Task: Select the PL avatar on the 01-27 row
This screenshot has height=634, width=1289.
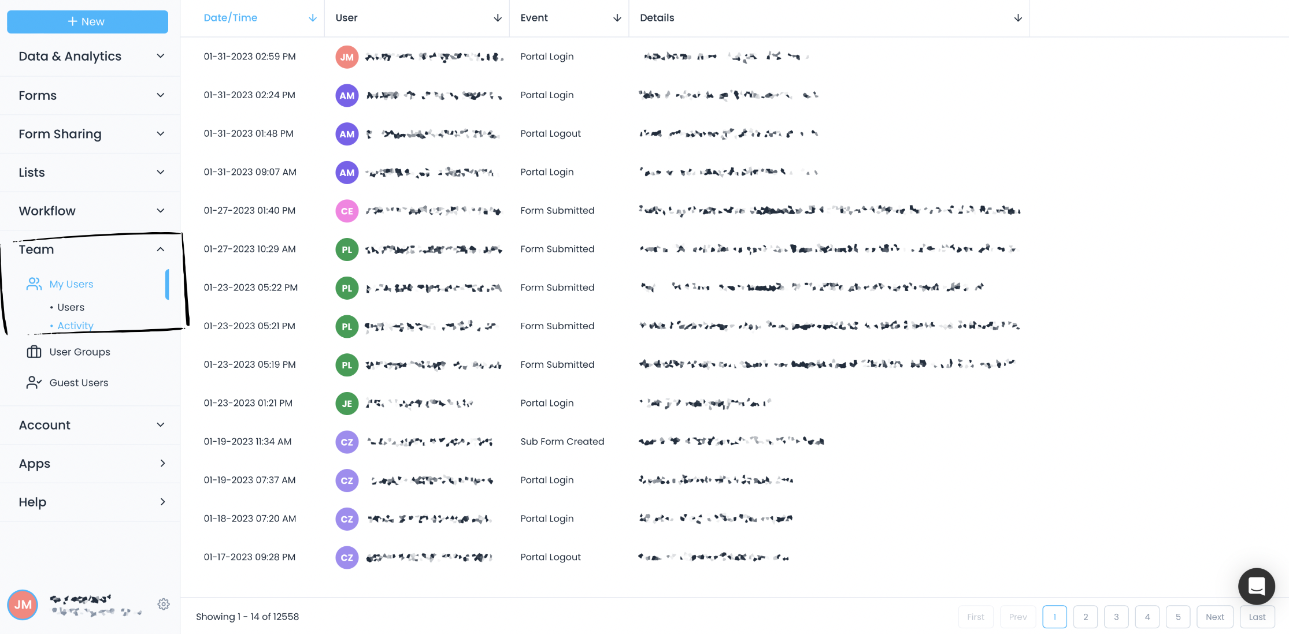Action: coord(347,249)
